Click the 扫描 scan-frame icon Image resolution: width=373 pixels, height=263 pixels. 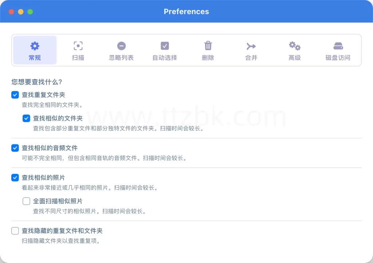coord(78,45)
